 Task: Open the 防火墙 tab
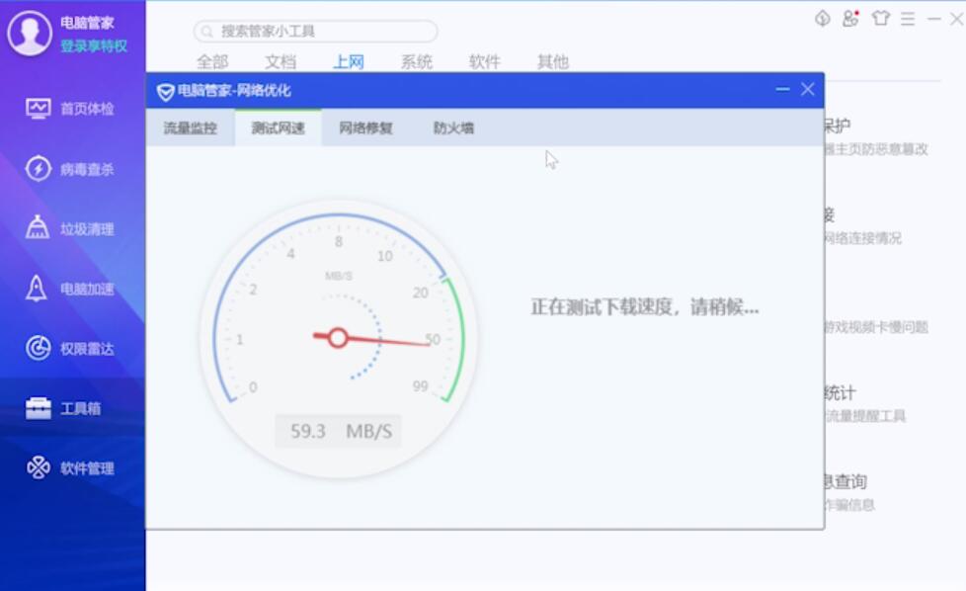453,127
